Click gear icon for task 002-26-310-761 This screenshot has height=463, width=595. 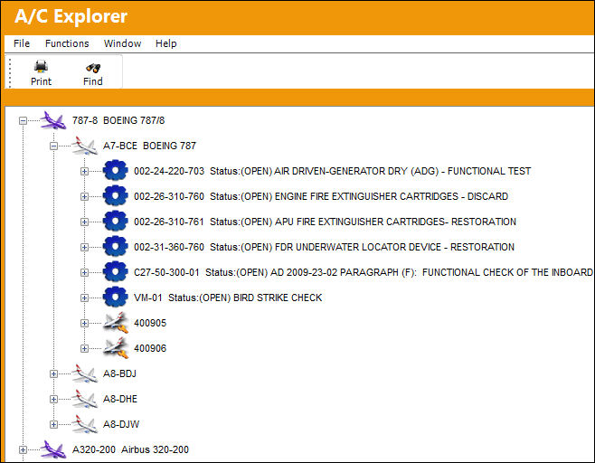(x=116, y=222)
